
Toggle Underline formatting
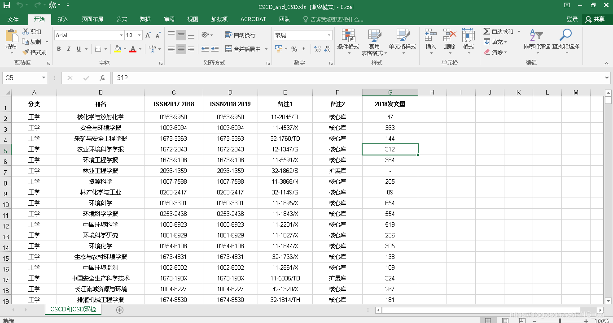(79, 49)
